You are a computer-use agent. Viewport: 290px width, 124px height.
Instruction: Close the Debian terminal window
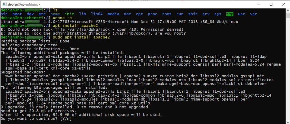283,4
